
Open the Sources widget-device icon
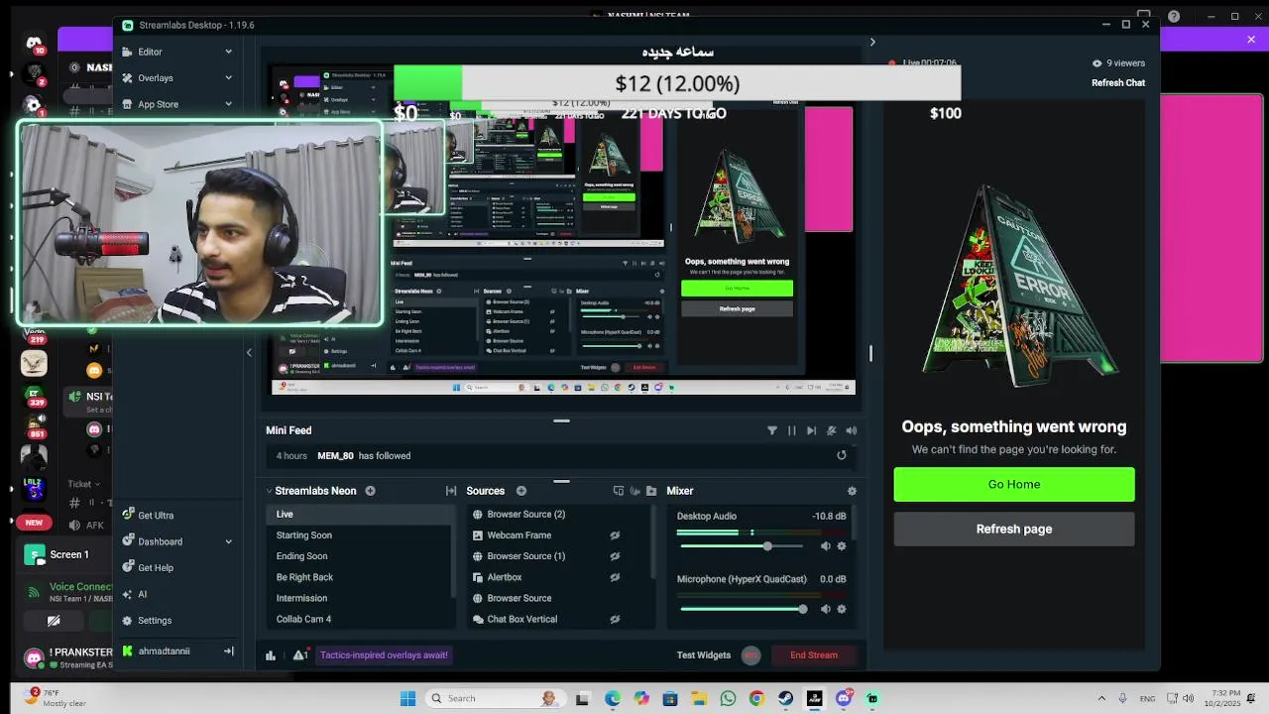coord(619,491)
